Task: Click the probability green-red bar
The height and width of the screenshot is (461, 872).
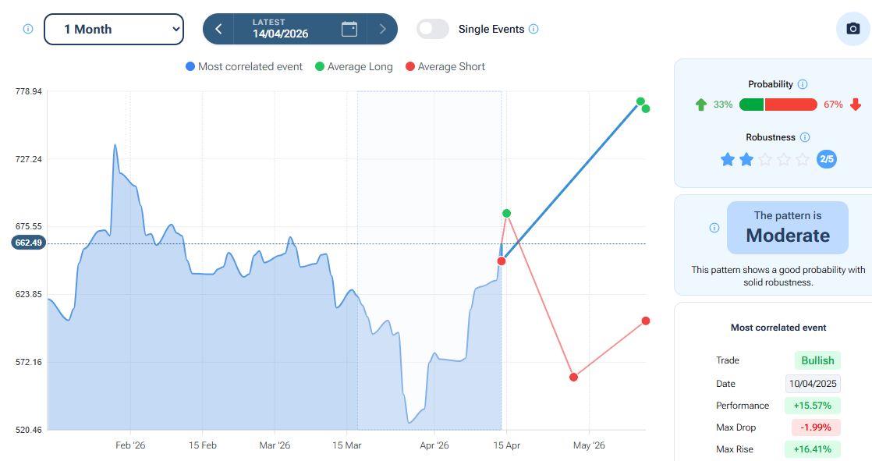Action: [x=778, y=105]
